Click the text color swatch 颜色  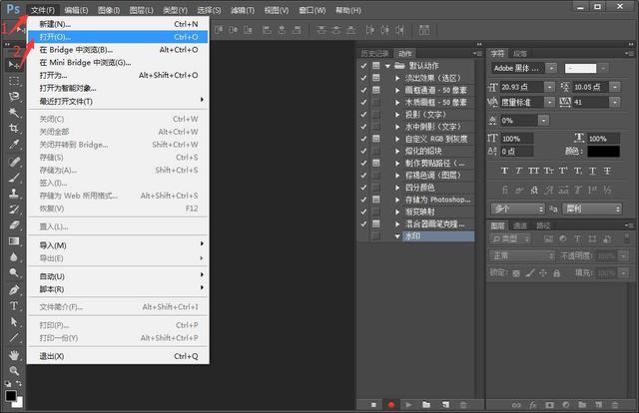pyautogui.click(x=603, y=151)
